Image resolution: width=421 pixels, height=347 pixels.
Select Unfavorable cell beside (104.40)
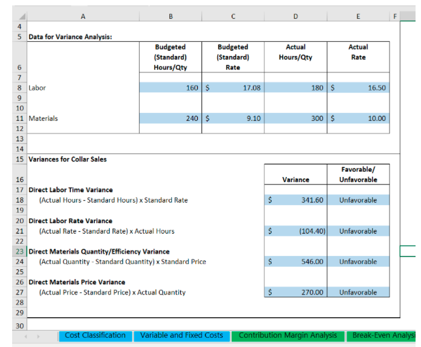point(358,231)
